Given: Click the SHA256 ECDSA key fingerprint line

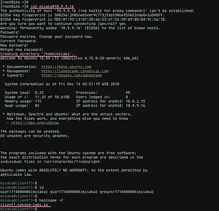Looking at the screenshot, I should click(x=82, y=15).
